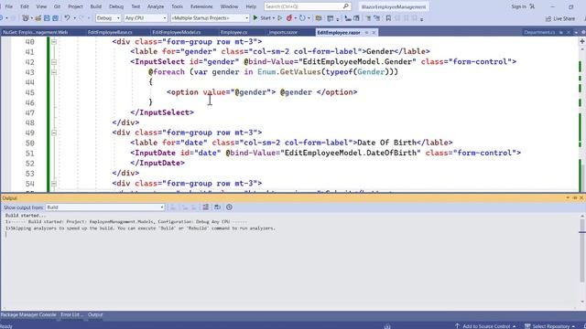The width and height of the screenshot is (586, 329).
Task: Switch to the EditEmployeeModel.cs tab
Action: point(177,33)
